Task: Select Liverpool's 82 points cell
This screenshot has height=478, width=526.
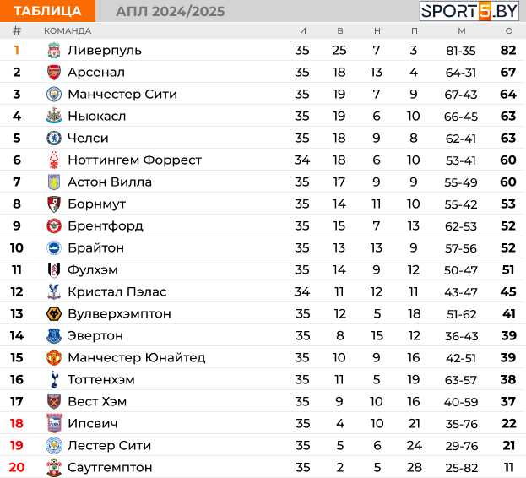Action: [x=508, y=51]
